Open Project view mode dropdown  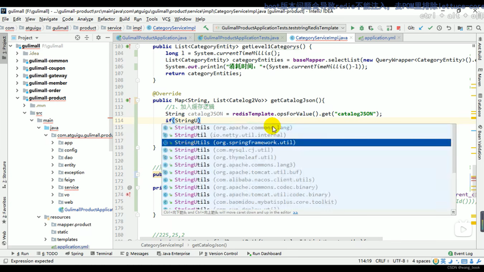pyautogui.click(x=37, y=38)
